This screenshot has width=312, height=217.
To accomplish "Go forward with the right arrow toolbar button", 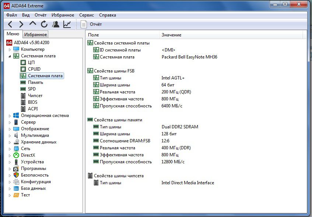I will [21, 24].
